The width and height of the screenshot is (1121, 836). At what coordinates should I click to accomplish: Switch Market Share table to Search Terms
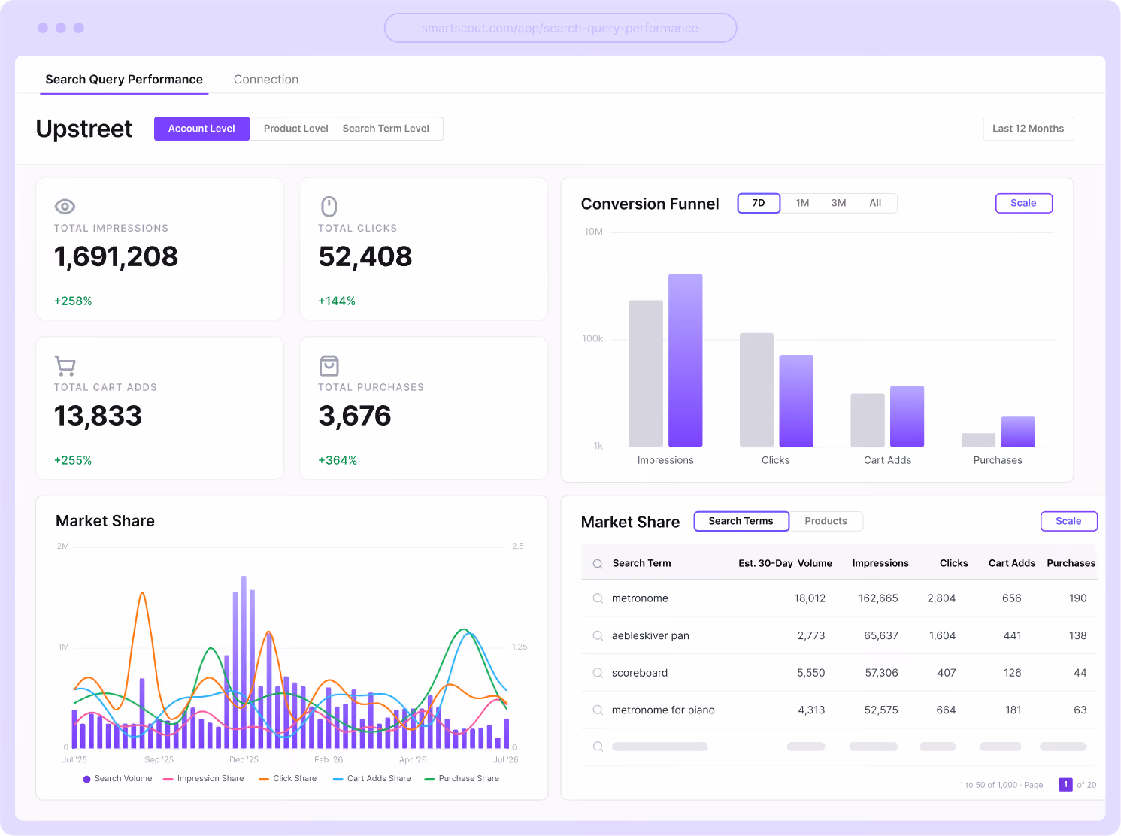[x=741, y=521]
